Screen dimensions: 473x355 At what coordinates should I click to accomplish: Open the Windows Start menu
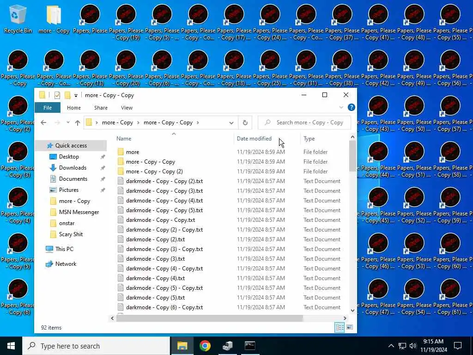pyautogui.click(x=11, y=346)
